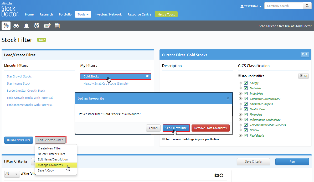Open the Stock Filter tool icon
Screen dimensions: 314x182
pos(6,26)
